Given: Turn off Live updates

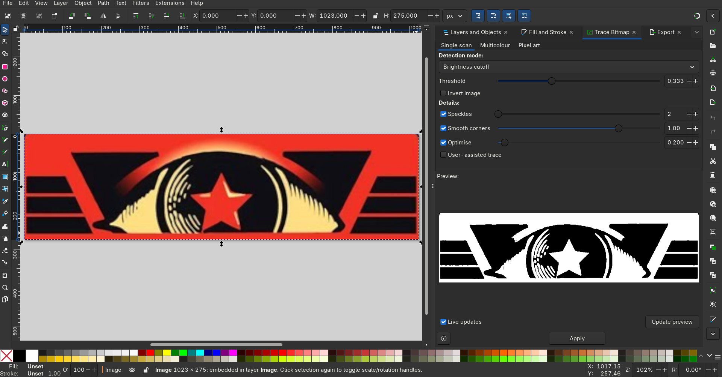Looking at the screenshot, I should point(443,322).
